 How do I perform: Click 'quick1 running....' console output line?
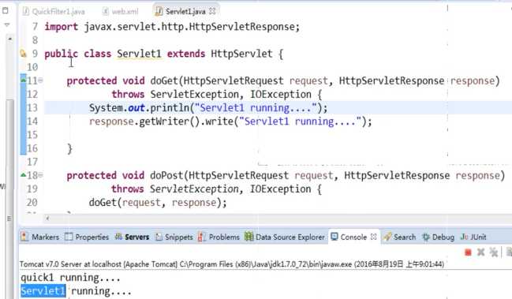70,278
